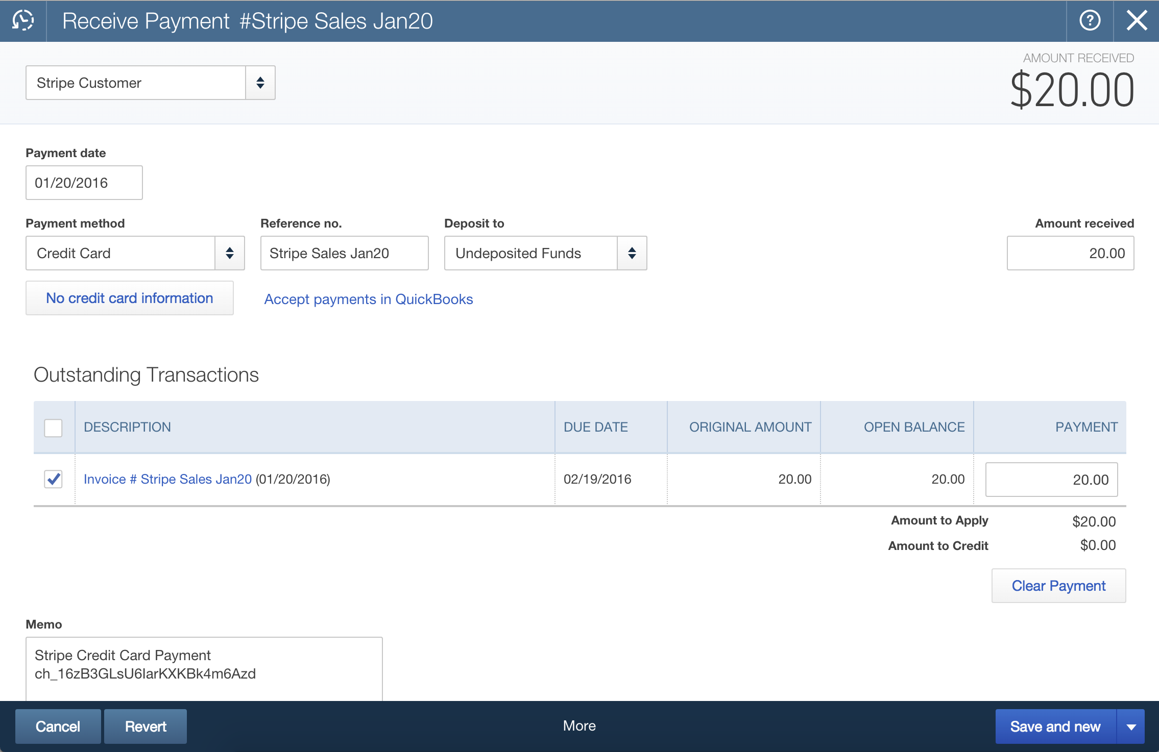1159x752 pixels.
Task: Click the $0.00 Amount to Credit value
Action: coord(1098,545)
